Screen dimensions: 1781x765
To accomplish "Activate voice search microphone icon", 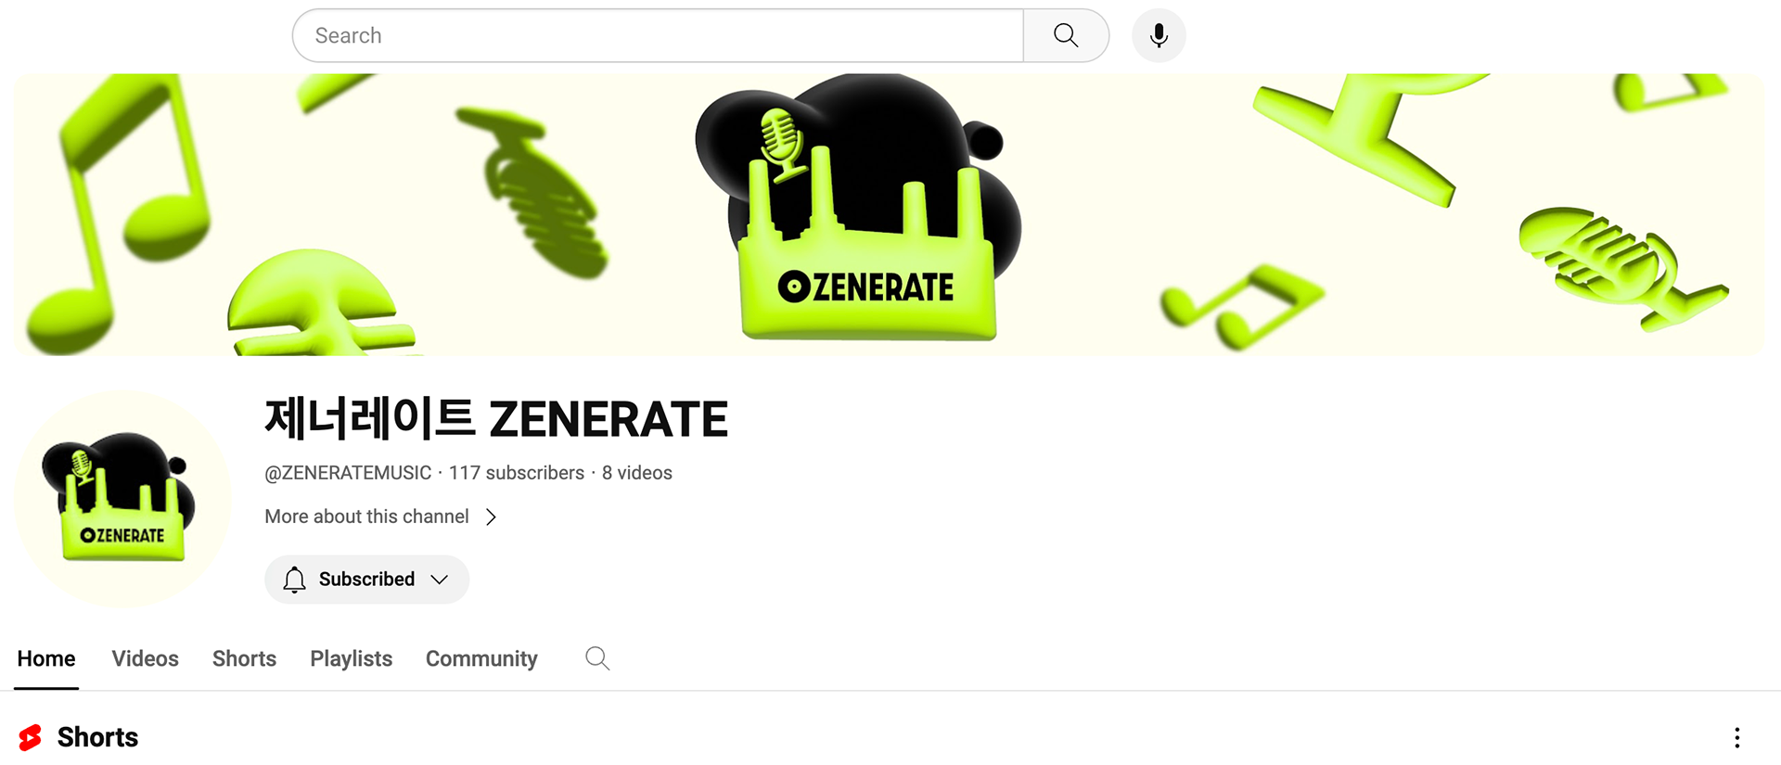I will pos(1159,36).
